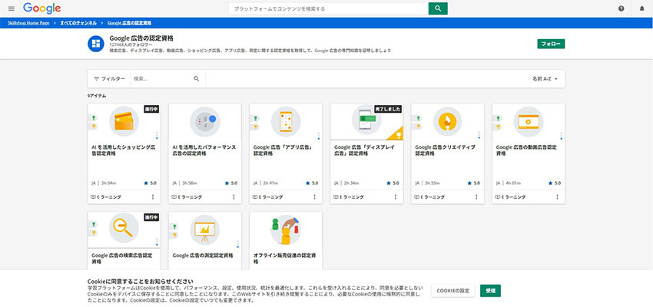The width and height of the screenshot is (653, 307).
Task: Click the Google 広告の認定資格 breadcrumb
Action: pyautogui.click(x=129, y=23)
